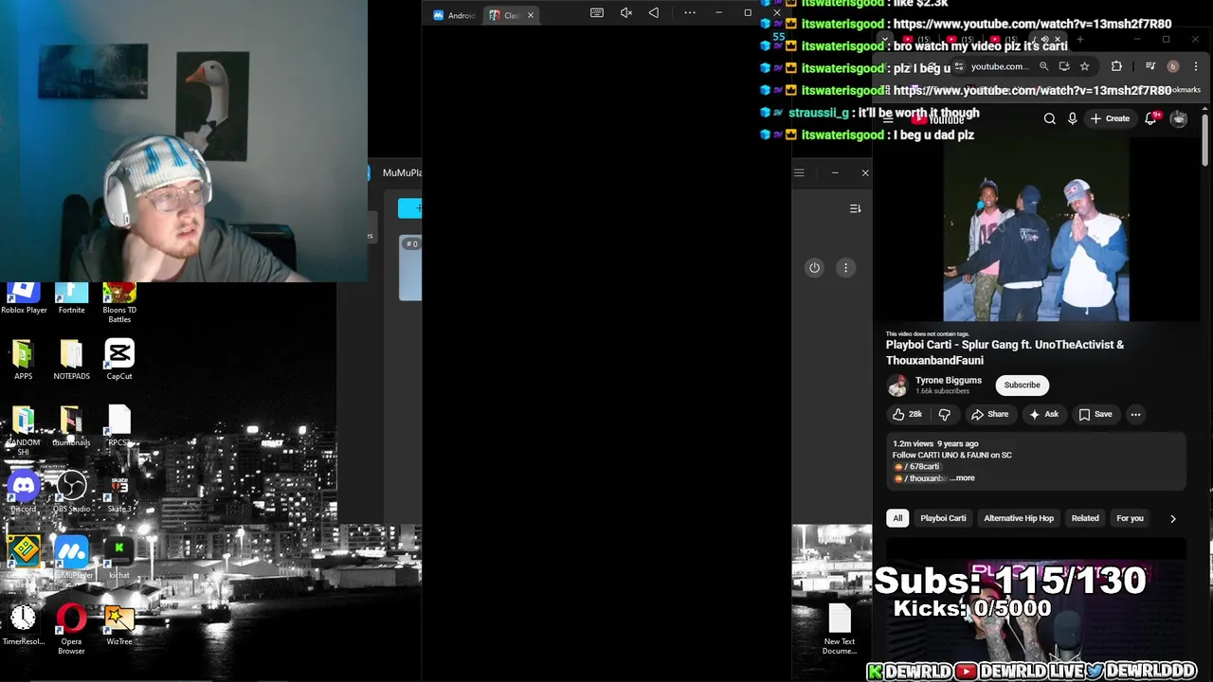The image size is (1213, 682).
Task: Click Chrome install app icon
Action: pos(1064,66)
